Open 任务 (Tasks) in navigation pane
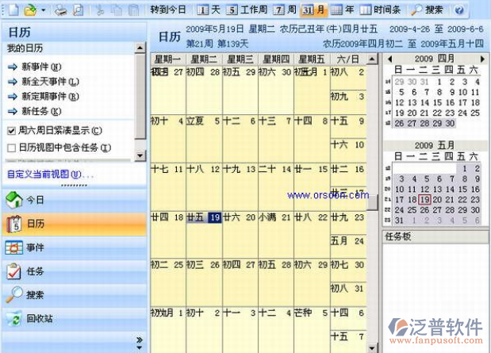The image size is (491, 353). tap(36, 271)
